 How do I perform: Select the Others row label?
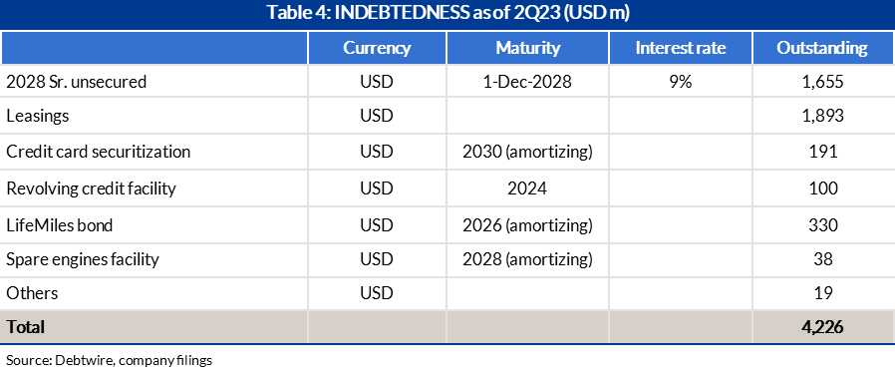pyautogui.click(x=32, y=293)
